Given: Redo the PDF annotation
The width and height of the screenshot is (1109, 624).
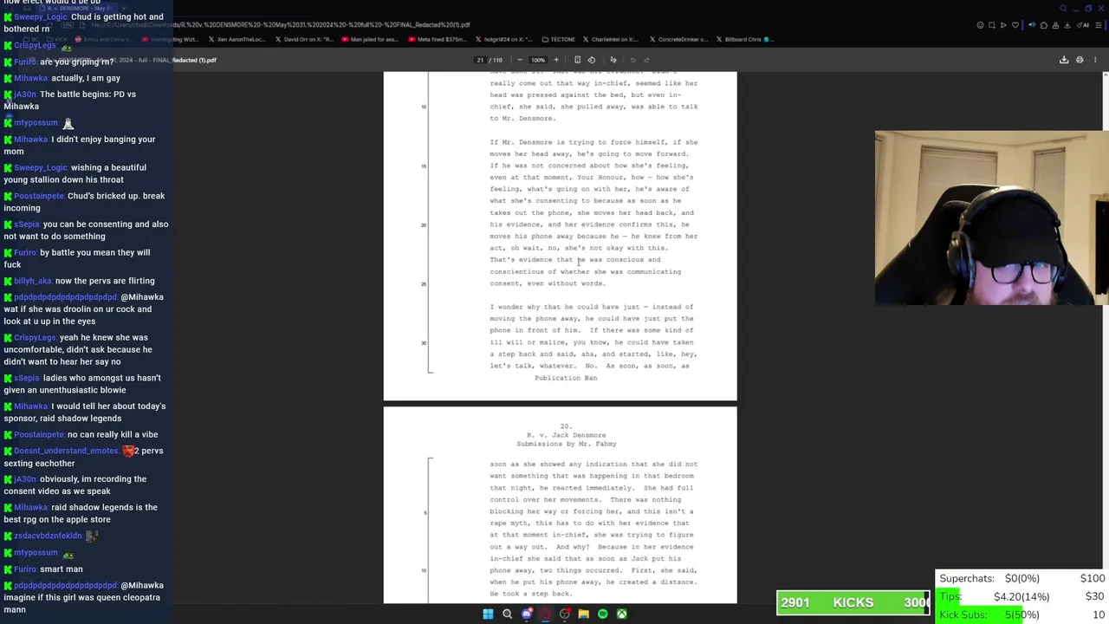Looking at the screenshot, I should tap(647, 60).
